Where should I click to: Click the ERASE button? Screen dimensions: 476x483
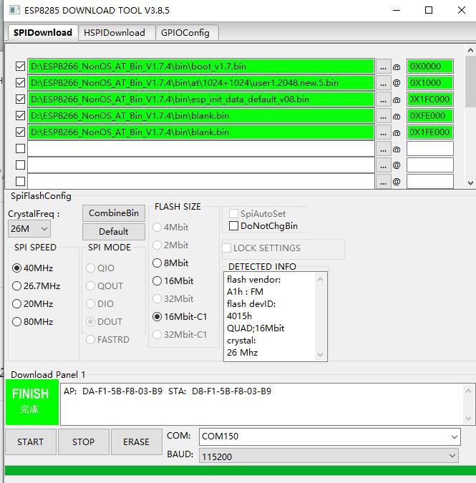click(x=136, y=442)
